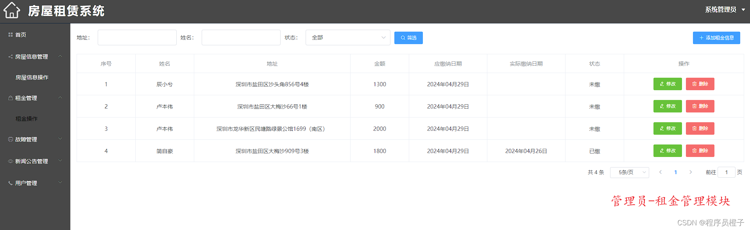Click the 金额 column header
Viewport: 750px width, 230px height.
click(379, 64)
